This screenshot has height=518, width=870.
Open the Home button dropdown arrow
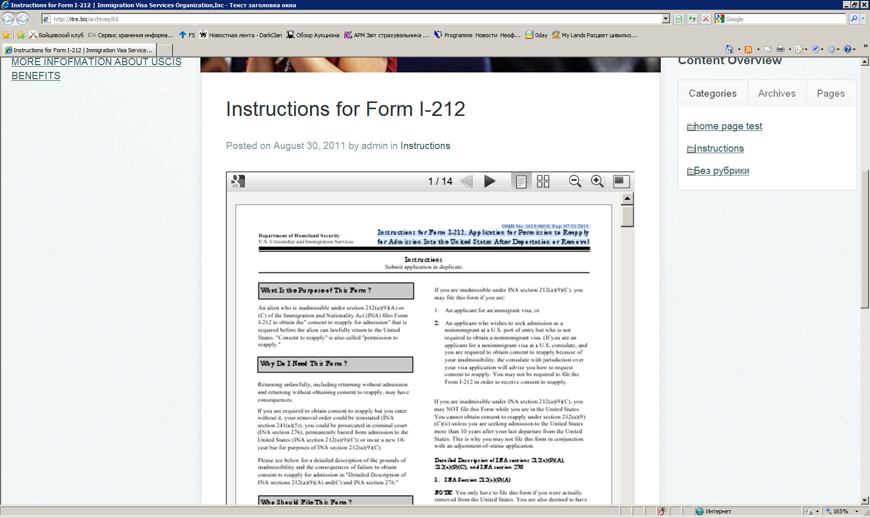(x=739, y=50)
